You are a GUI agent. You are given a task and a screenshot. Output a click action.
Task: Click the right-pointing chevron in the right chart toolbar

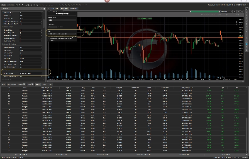click(247, 38)
